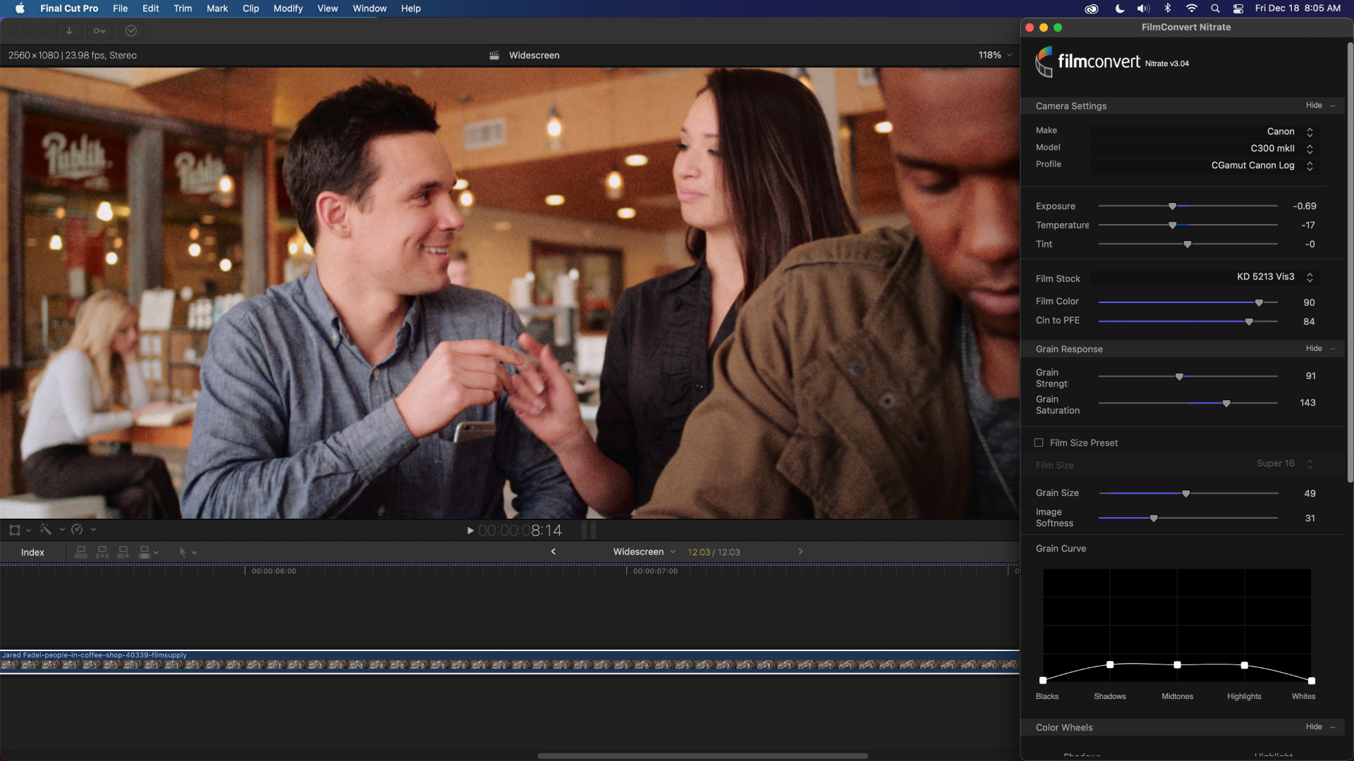
Task: Click the append clip edit icon
Action: pos(123,552)
